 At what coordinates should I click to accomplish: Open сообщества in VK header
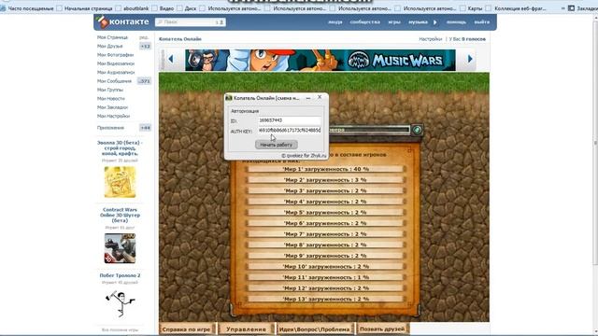tap(364, 22)
